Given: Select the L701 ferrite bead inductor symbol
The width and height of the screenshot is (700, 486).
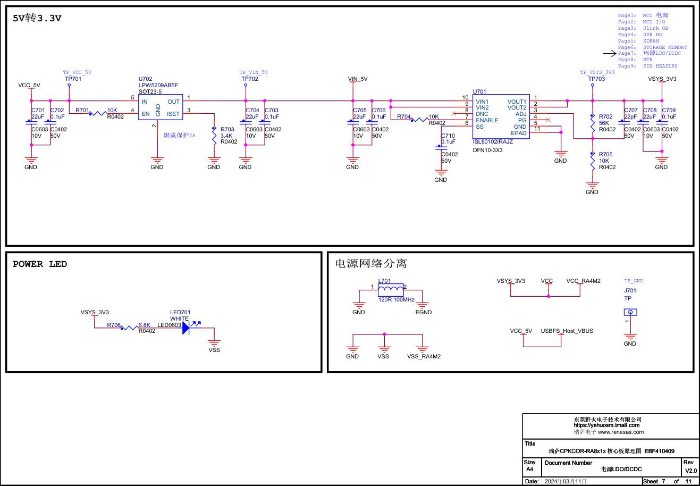Looking at the screenshot, I should point(391,290).
